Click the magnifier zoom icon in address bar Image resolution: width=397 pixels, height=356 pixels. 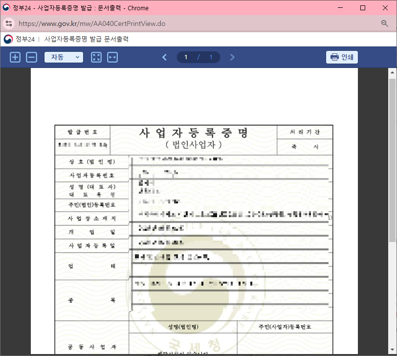384,23
